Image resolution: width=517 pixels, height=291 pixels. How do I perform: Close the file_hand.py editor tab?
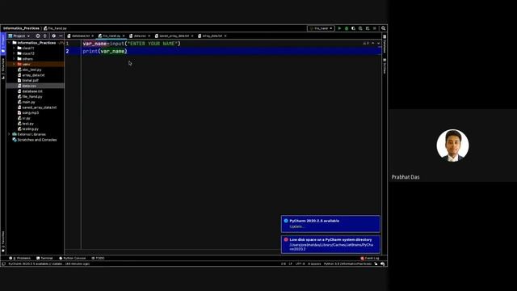tap(124, 36)
